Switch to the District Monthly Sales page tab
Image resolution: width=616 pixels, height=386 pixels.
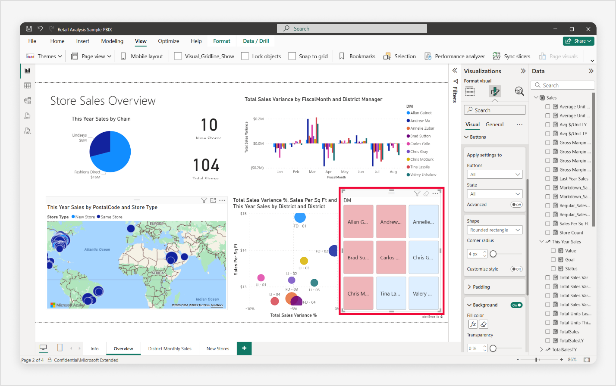170,349
